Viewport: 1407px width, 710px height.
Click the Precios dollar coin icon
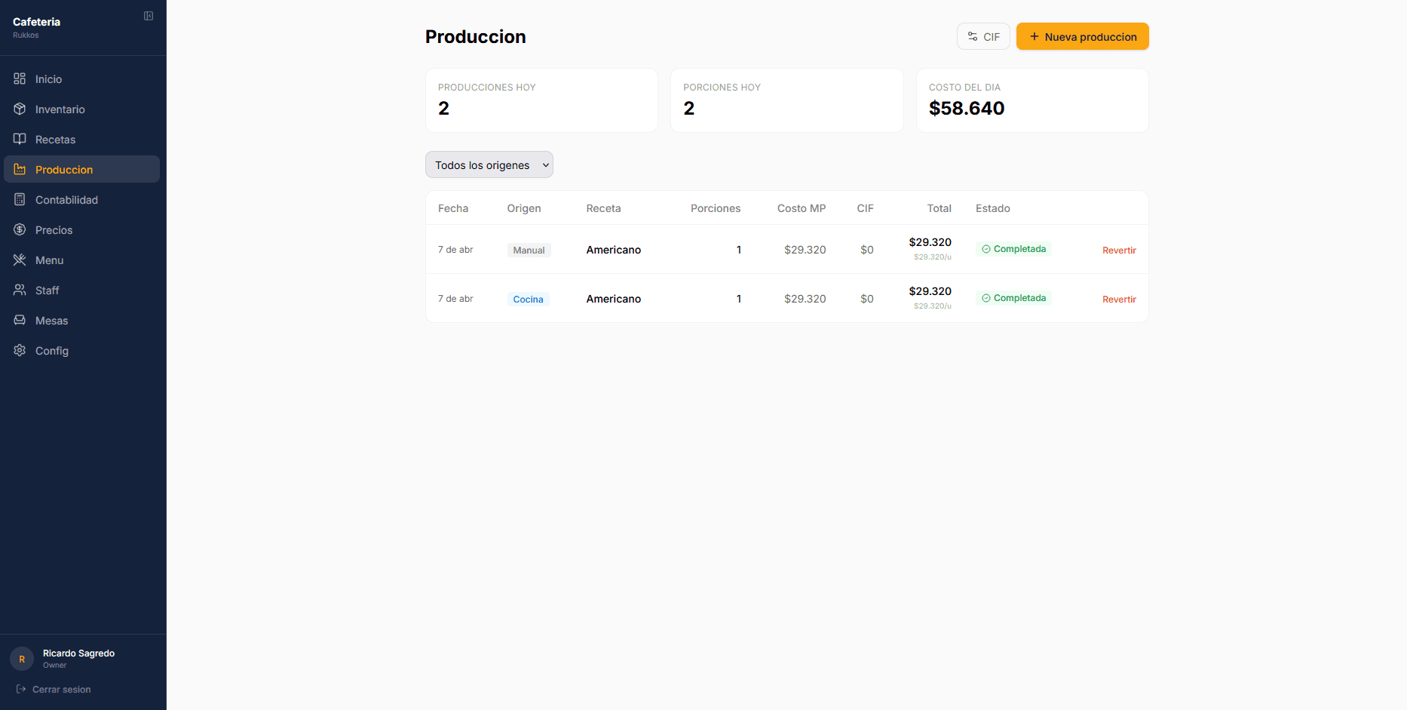click(20, 230)
